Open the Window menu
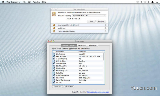160x96 pixels. 37,2
